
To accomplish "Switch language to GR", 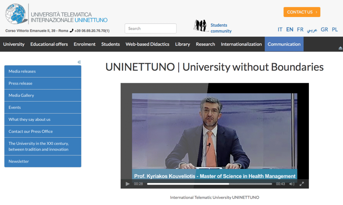I will point(324,29).
